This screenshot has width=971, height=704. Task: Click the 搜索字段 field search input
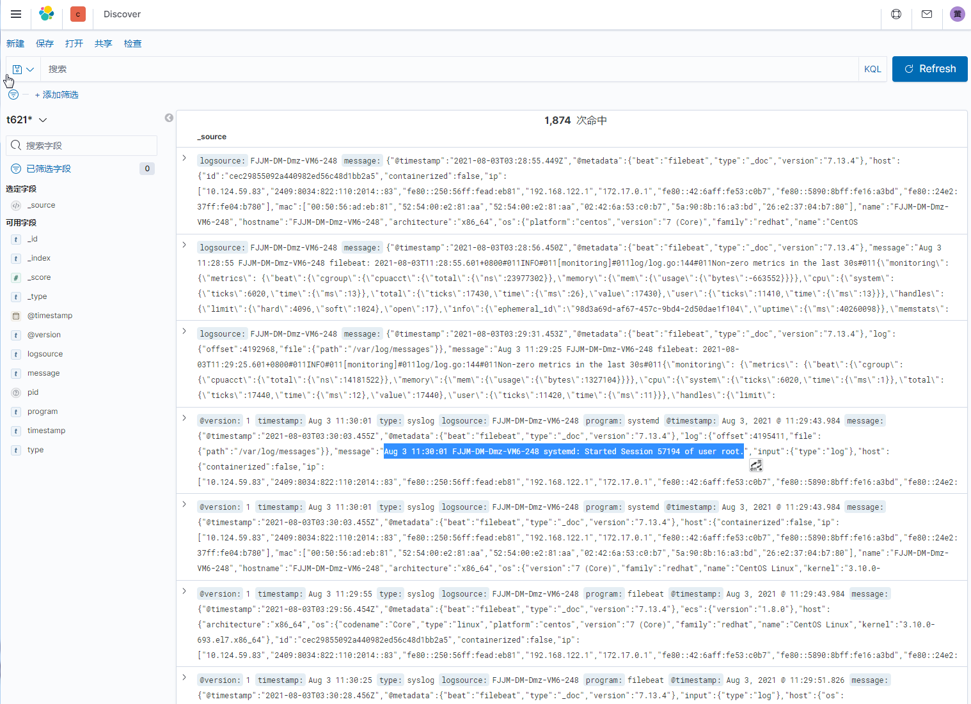82,146
